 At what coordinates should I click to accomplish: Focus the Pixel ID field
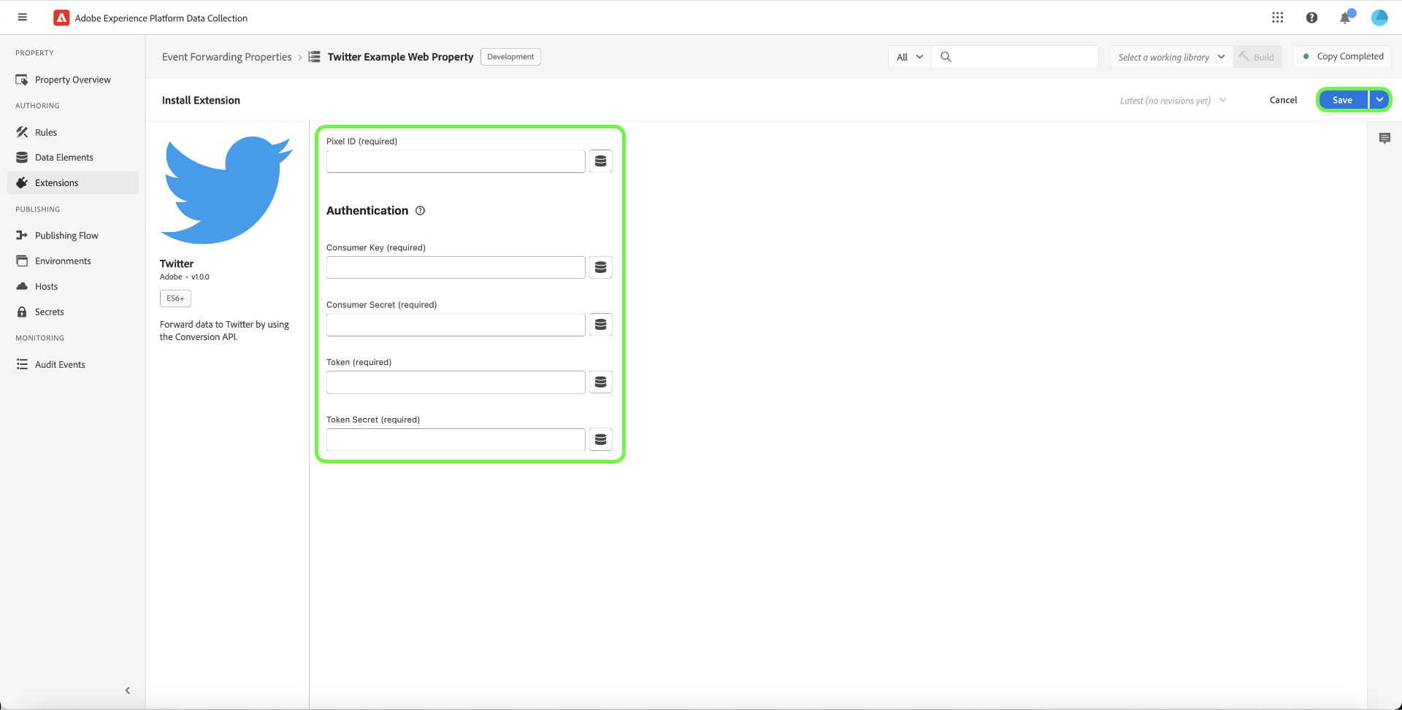coord(456,161)
